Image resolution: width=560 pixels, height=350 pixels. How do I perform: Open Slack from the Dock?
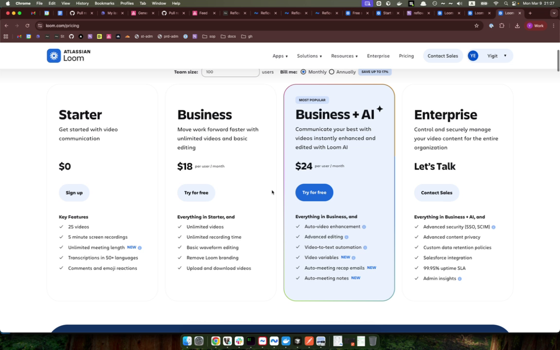[x=239, y=341]
